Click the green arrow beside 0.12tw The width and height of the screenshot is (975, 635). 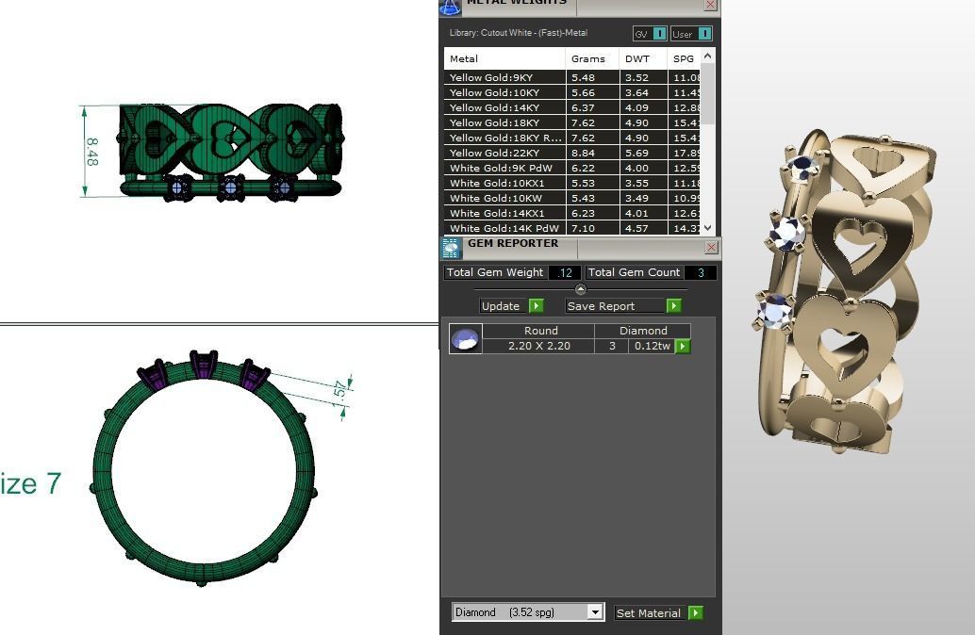(683, 346)
